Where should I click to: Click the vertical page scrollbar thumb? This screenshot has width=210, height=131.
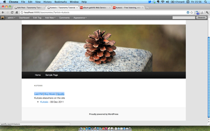(209, 77)
